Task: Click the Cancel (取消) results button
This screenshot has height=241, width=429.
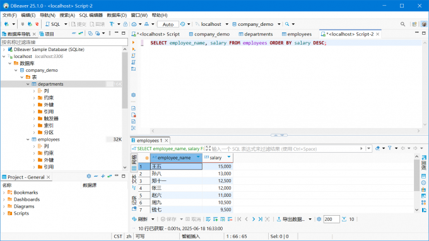Action: pos(193,219)
